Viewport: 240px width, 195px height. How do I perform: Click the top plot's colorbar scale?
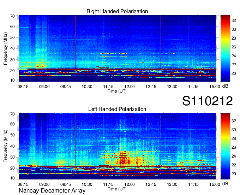225,48
